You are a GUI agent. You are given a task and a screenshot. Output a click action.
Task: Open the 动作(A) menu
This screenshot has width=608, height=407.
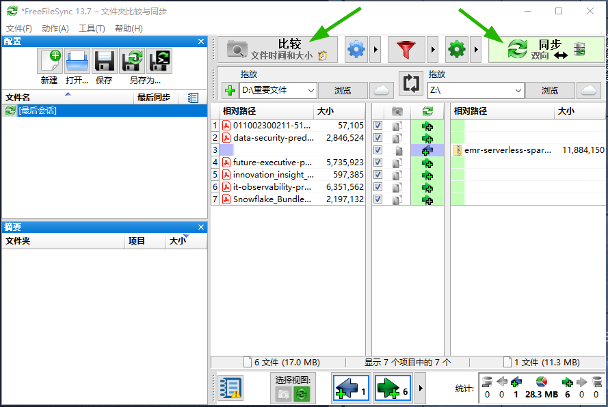[55, 28]
